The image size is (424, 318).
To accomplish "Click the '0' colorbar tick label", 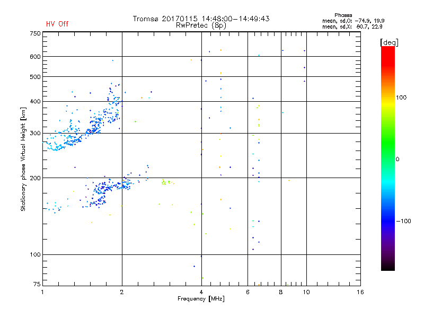I will coord(397,160).
